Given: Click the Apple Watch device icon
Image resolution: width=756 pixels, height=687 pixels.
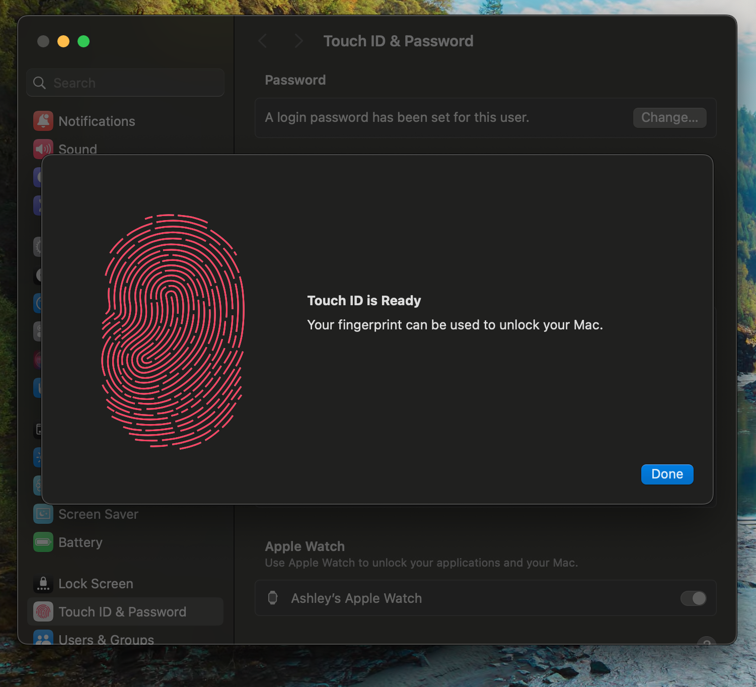Looking at the screenshot, I should 273,598.
